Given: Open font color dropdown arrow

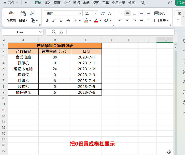Looking at the screenshot, I should point(100,21).
